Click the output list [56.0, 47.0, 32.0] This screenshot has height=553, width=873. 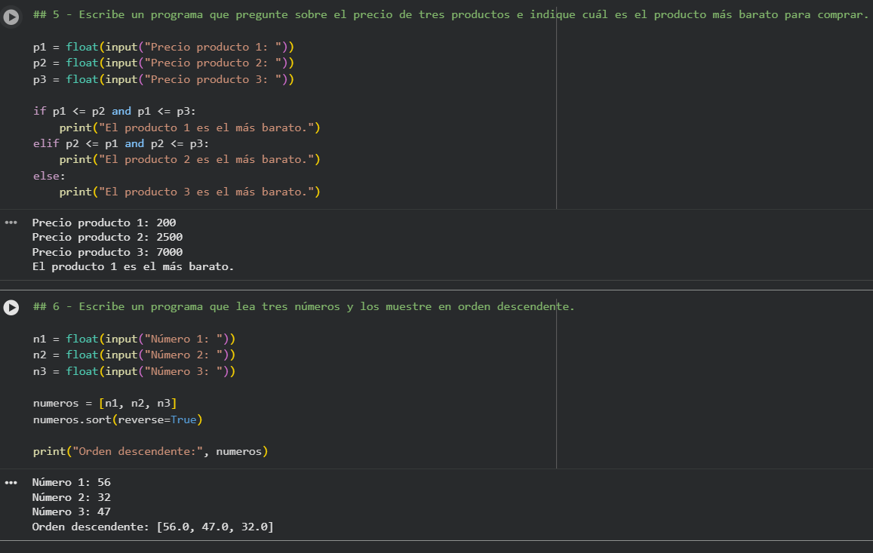[215, 527]
